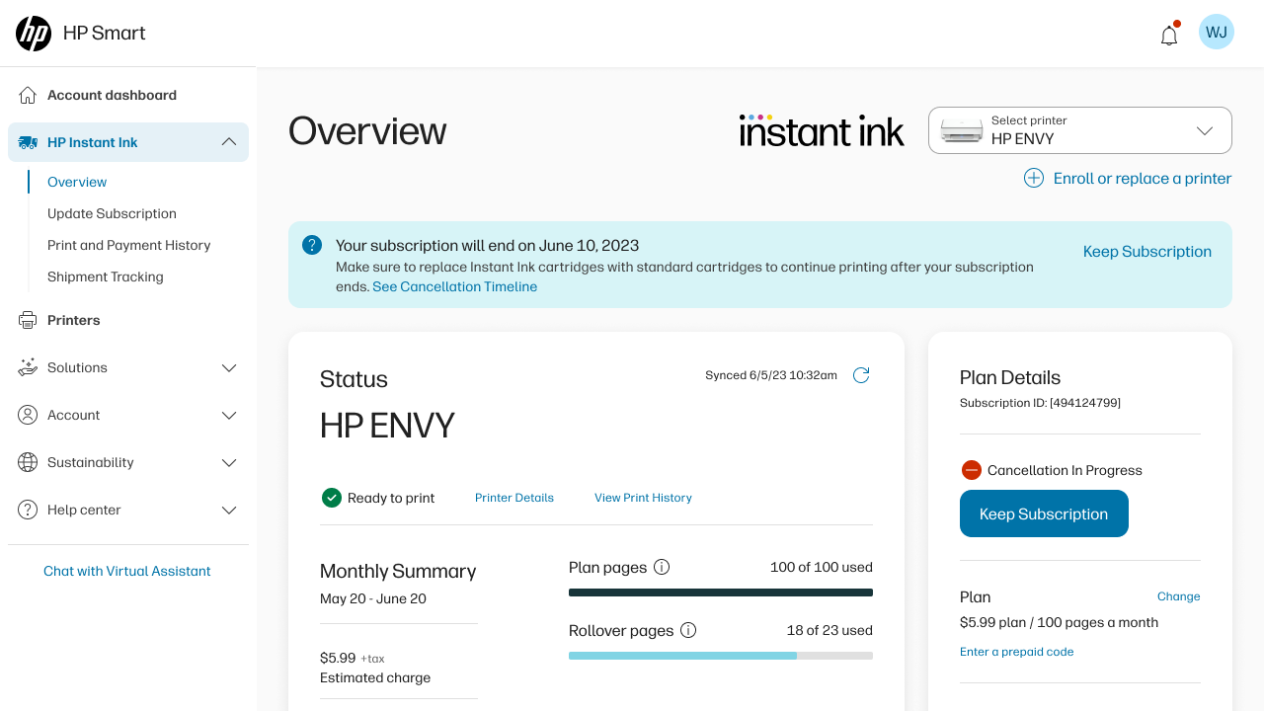Viewport: 1264px width, 711px height.
Task: Open Shipment Tracking page
Action: tap(106, 276)
